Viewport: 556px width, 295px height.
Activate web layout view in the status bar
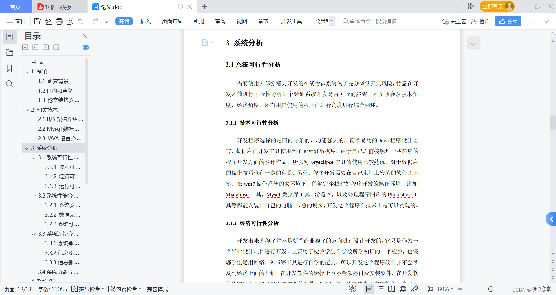(x=403, y=289)
